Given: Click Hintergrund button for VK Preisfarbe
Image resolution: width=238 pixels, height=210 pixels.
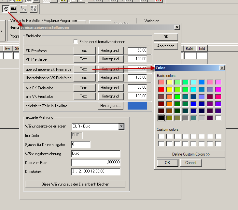Looking at the screenshot, I should tap(111, 59).
